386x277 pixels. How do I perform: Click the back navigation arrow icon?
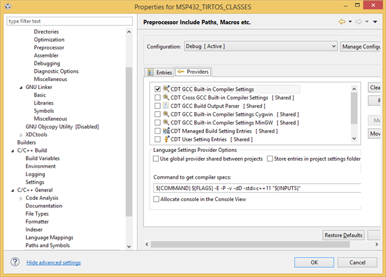(x=342, y=22)
